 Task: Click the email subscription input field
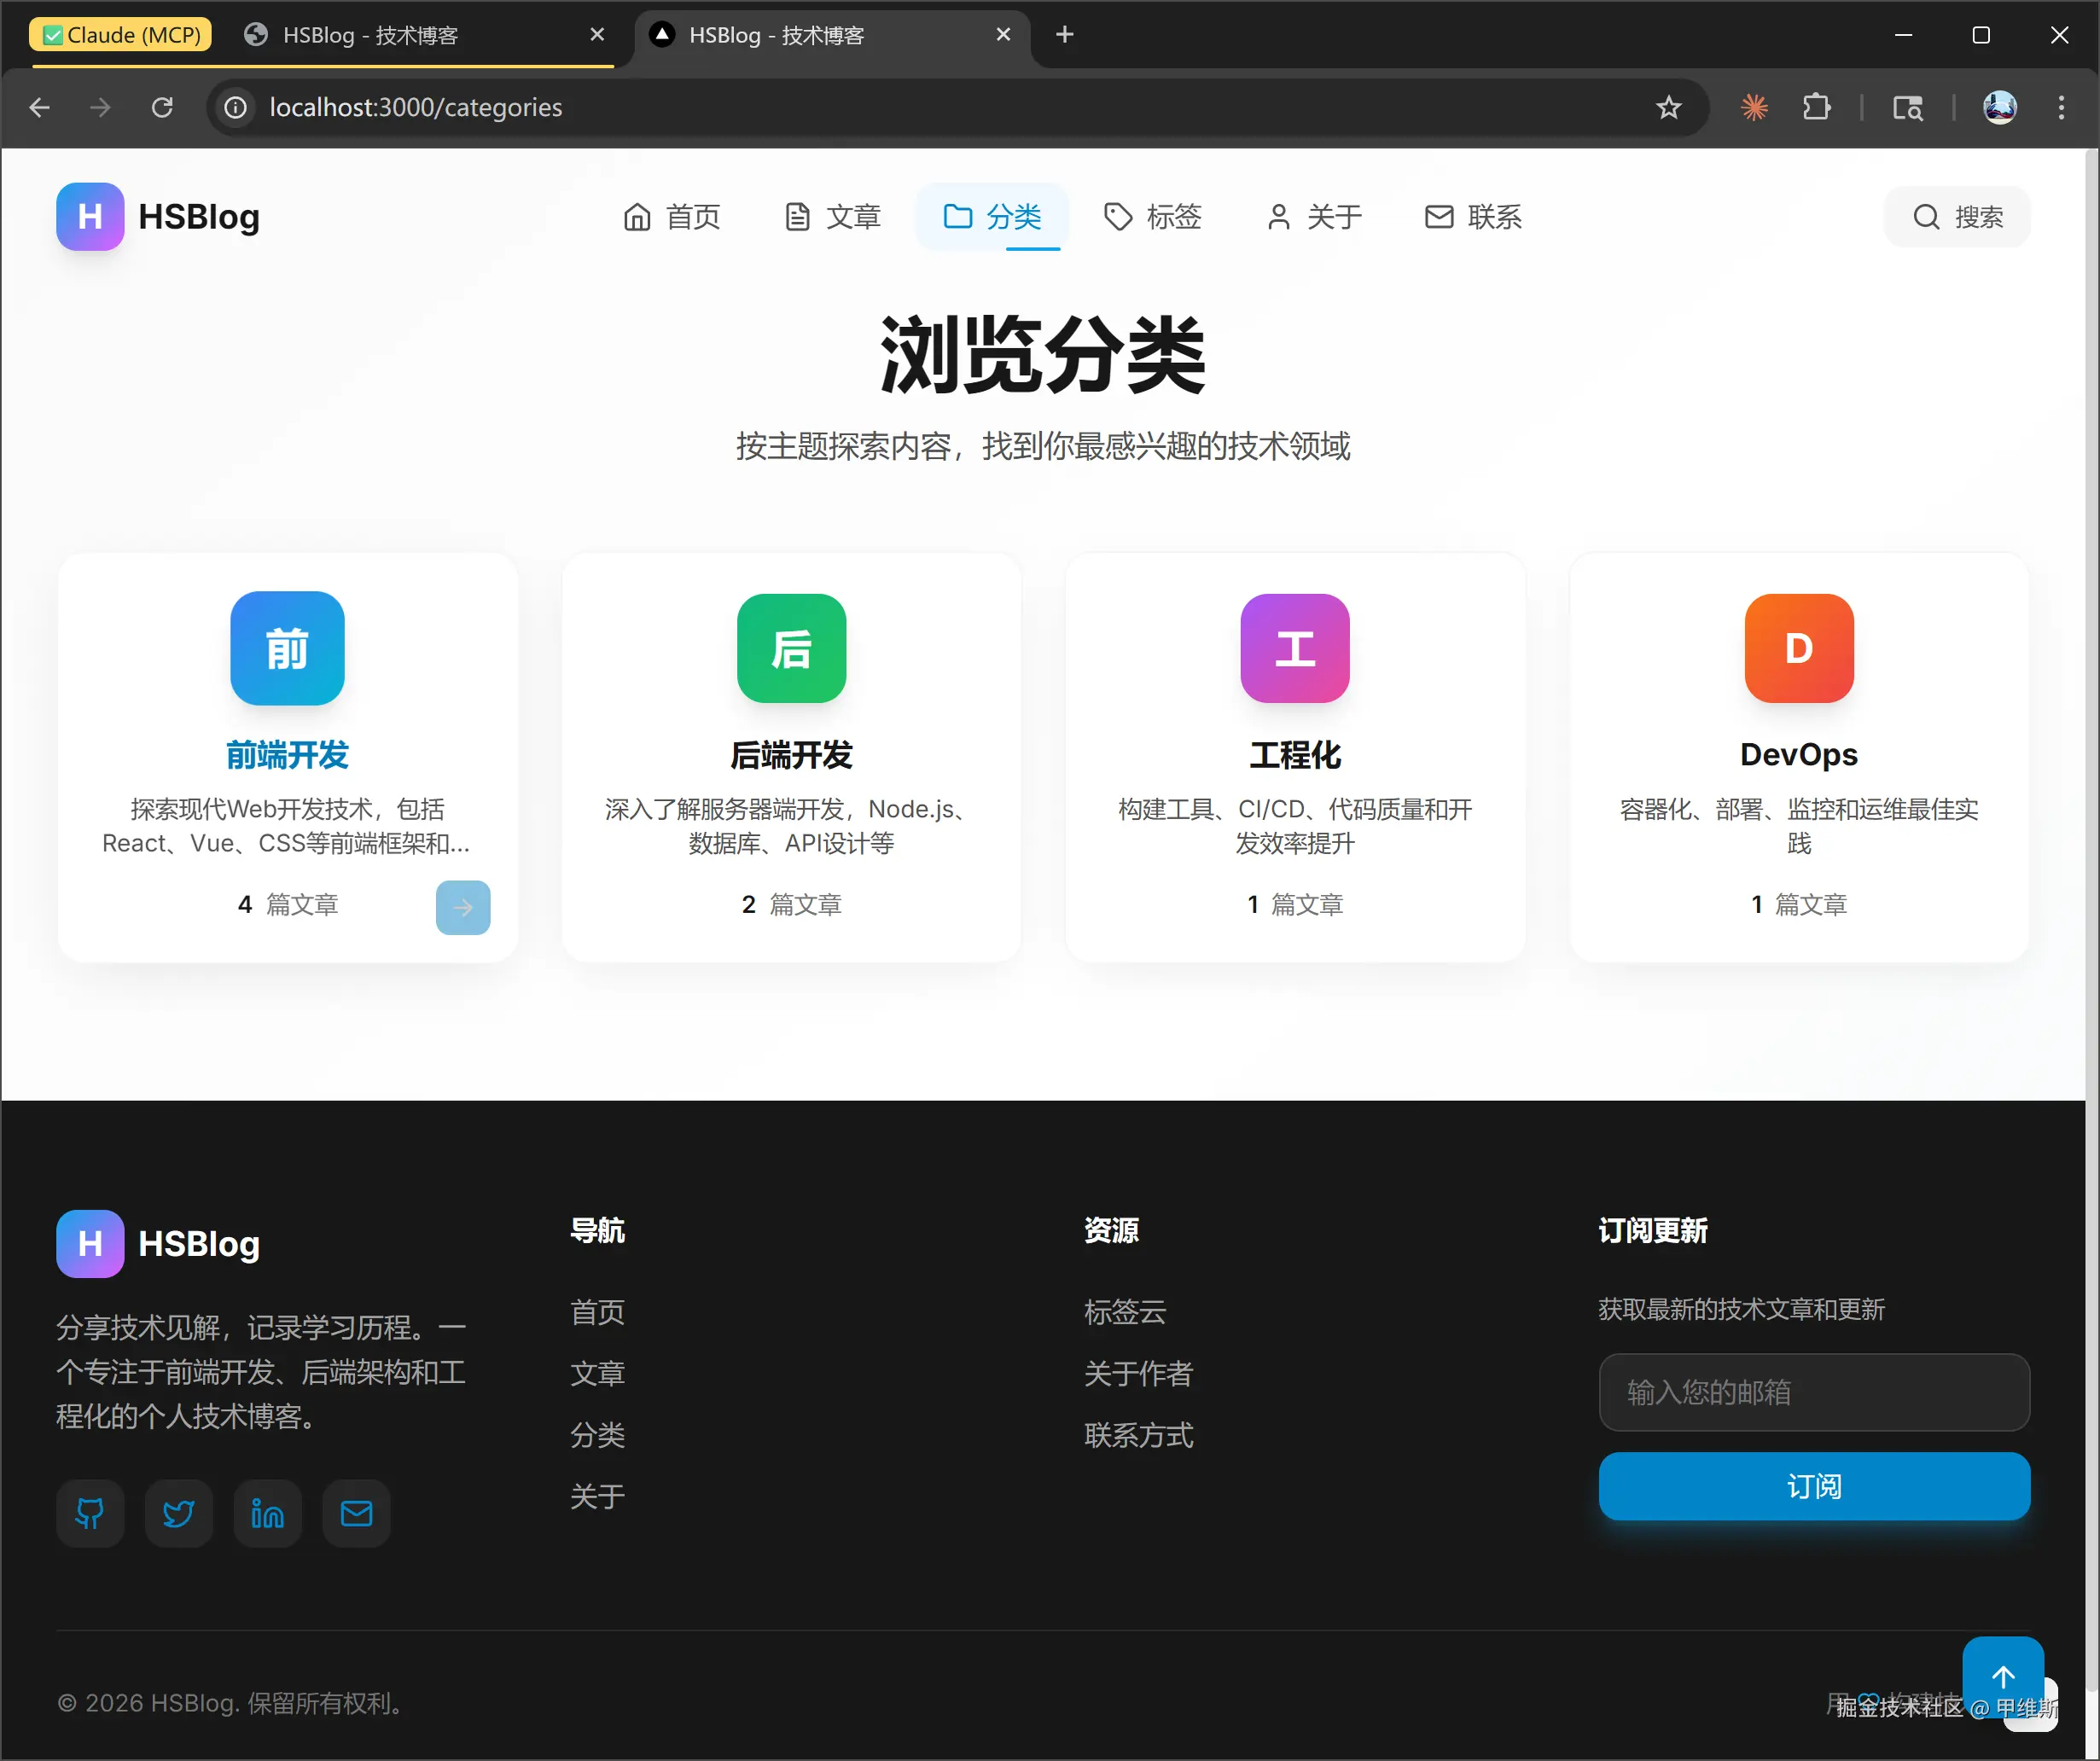[x=1813, y=1392]
